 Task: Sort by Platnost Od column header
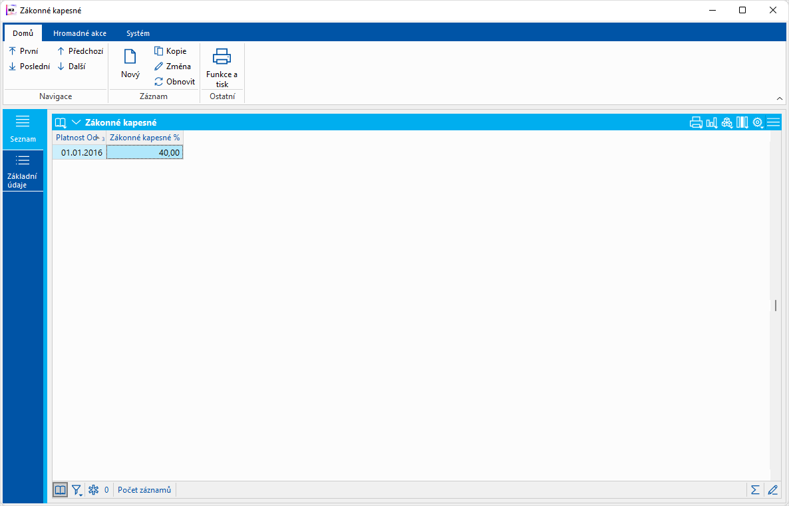(x=80, y=138)
